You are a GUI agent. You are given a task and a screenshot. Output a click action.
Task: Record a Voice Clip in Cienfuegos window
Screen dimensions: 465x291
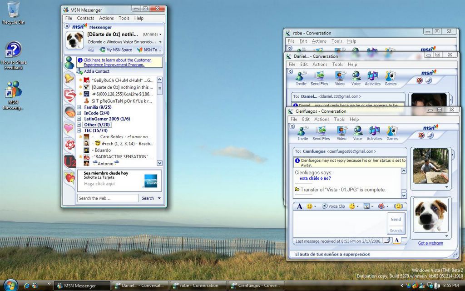pos(333,206)
